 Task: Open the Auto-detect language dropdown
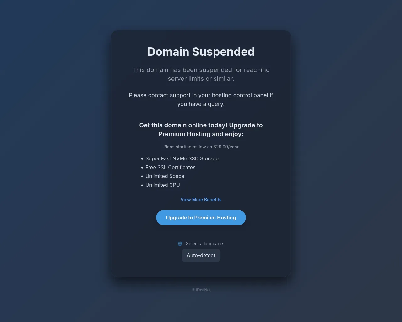coord(201,255)
